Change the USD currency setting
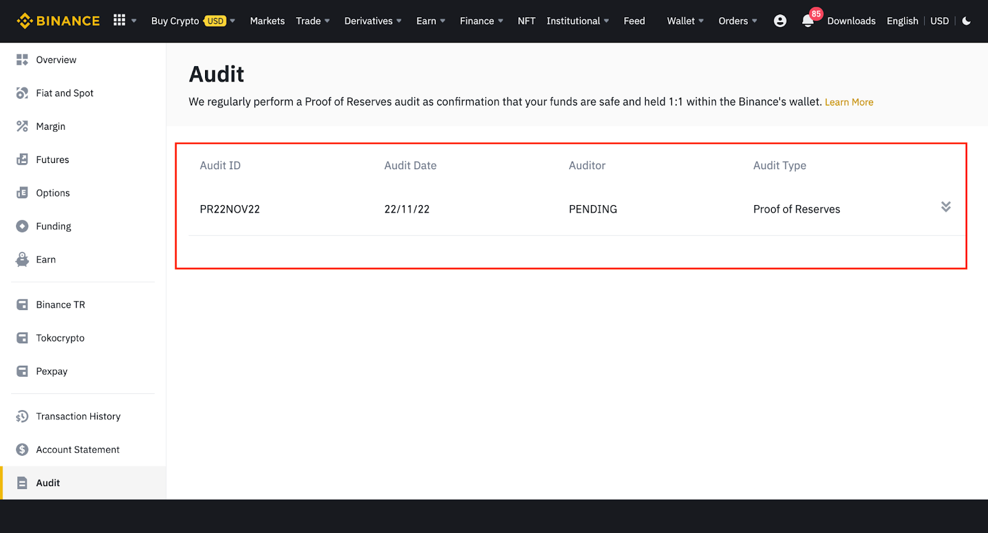 click(x=940, y=21)
